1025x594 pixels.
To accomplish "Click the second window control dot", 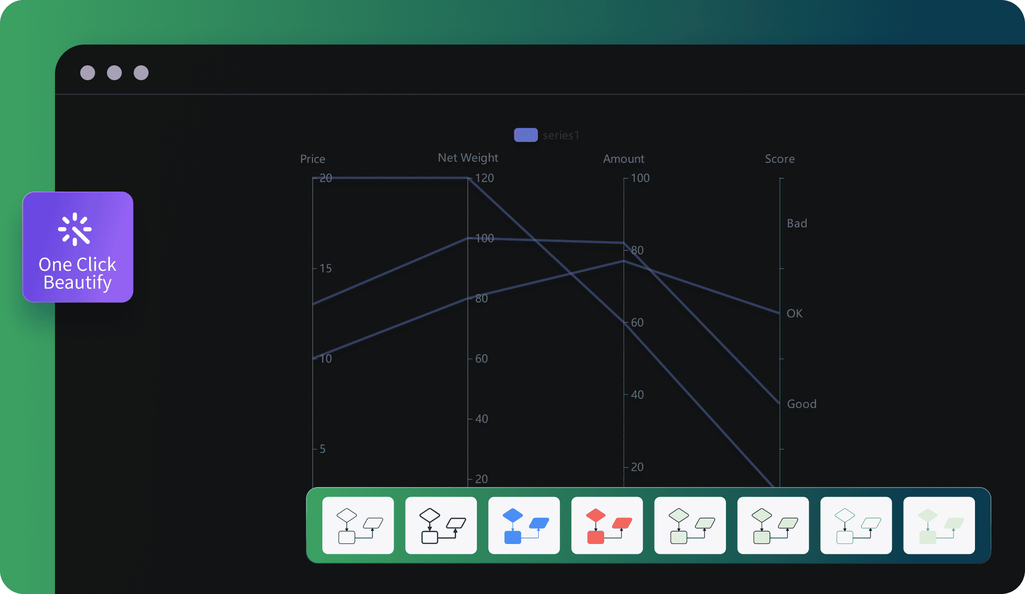I will [x=114, y=73].
